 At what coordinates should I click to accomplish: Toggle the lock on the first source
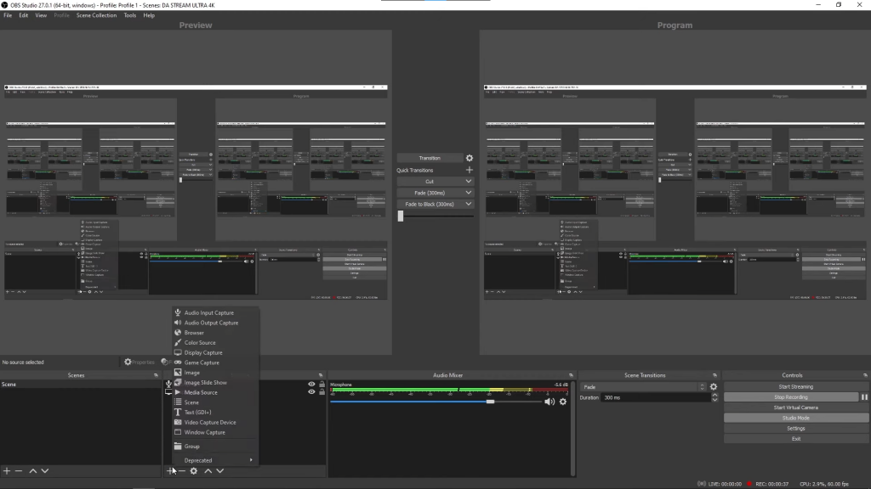(x=322, y=385)
